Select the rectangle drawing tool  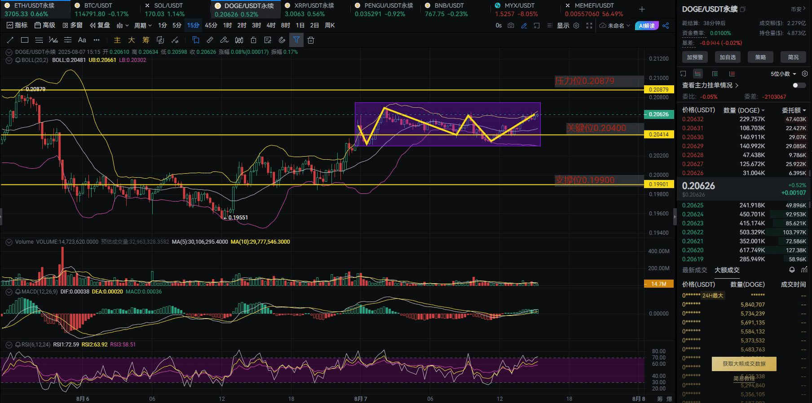tap(25, 40)
